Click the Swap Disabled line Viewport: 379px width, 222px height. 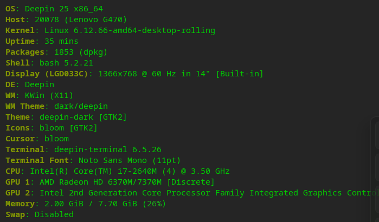[x=54, y=214]
